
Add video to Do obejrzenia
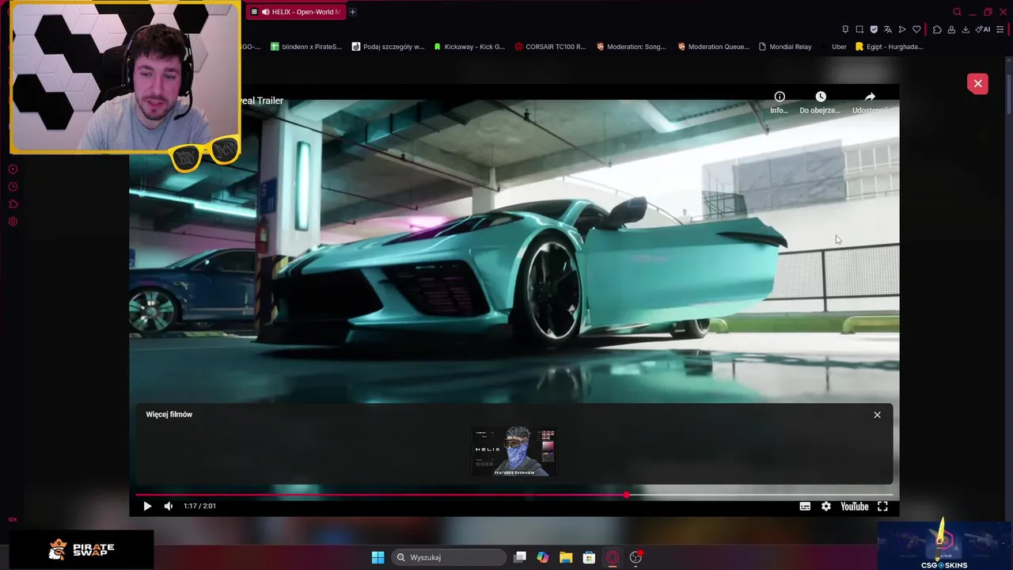point(820,102)
